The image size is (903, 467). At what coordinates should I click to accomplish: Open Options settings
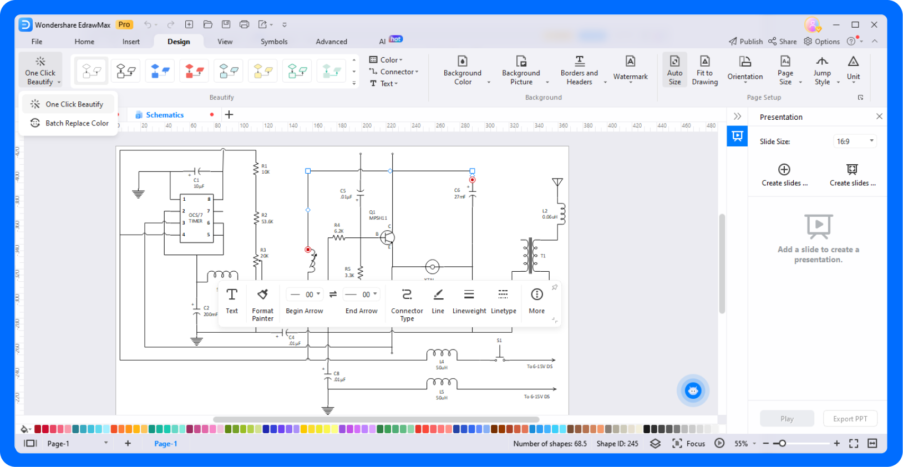[822, 42]
